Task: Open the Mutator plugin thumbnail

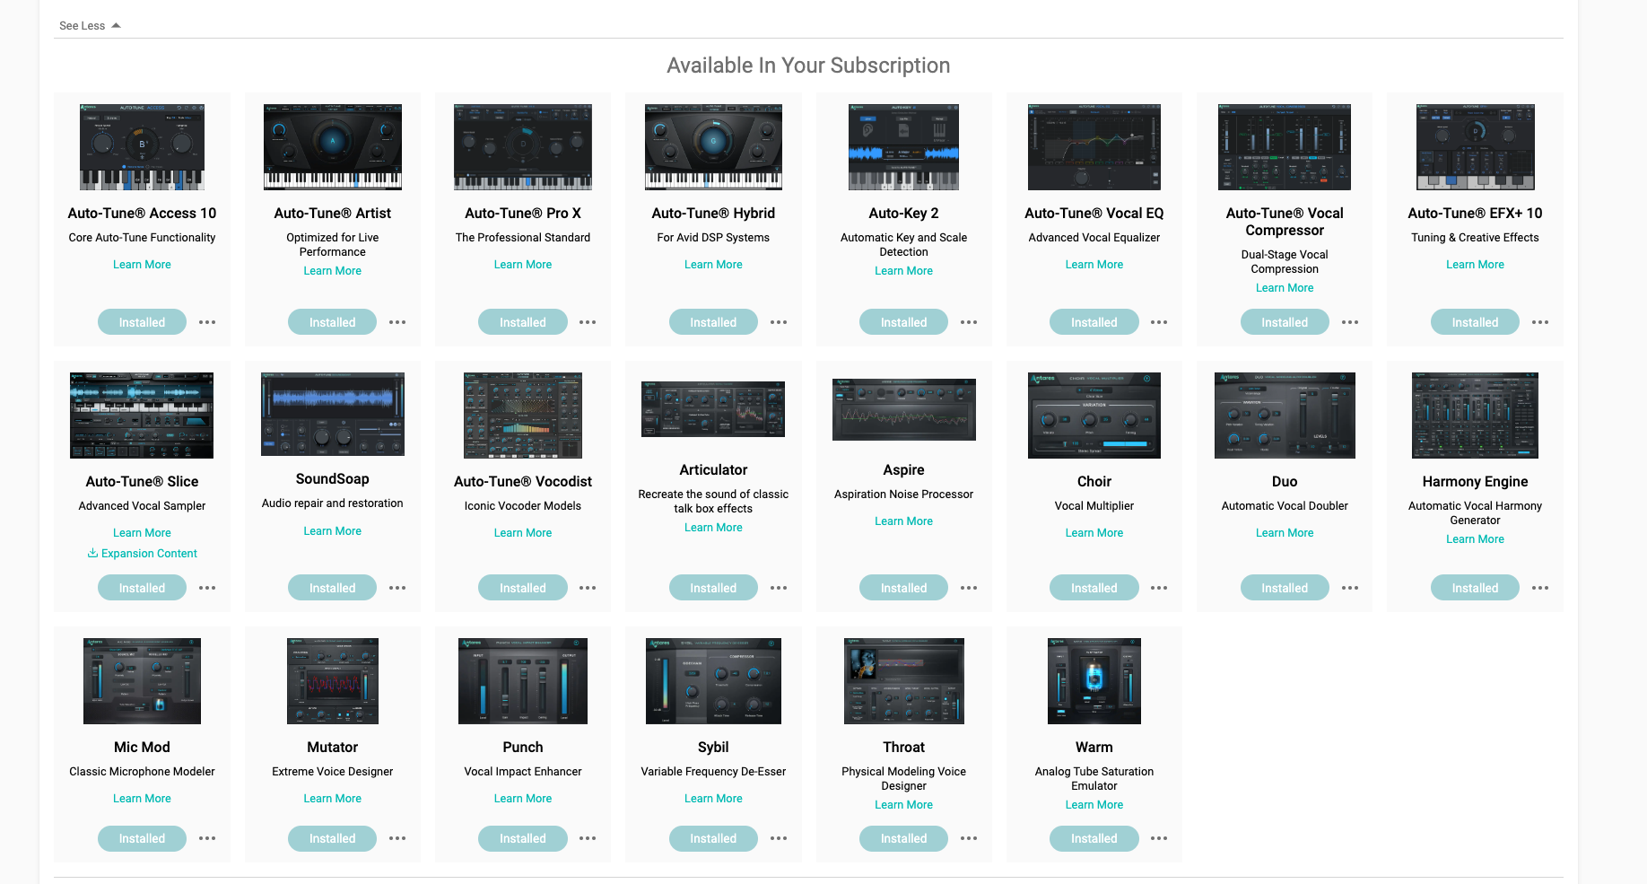Action: point(333,681)
